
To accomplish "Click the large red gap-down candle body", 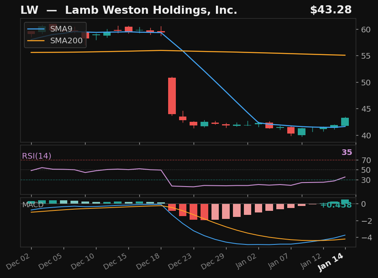I will (172, 96).
